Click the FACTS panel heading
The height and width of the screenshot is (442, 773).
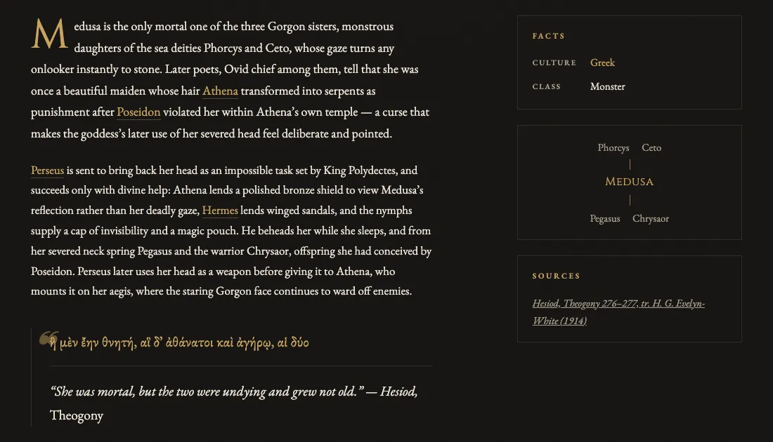tap(549, 36)
